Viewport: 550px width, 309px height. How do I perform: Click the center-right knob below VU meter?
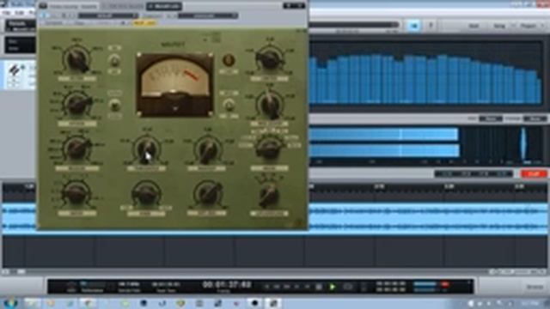tap(207, 149)
